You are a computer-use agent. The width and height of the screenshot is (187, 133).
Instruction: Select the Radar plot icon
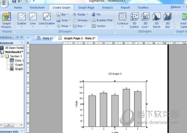[75, 15]
